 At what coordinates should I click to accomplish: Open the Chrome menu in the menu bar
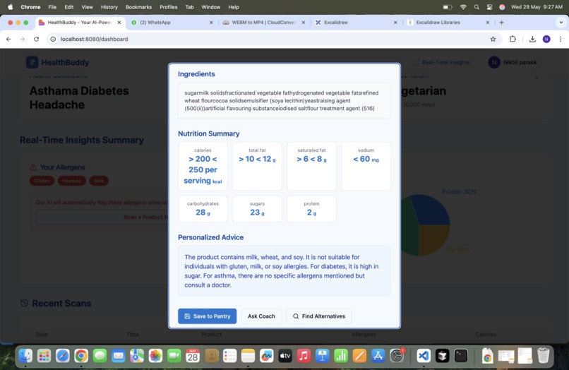(30, 7)
